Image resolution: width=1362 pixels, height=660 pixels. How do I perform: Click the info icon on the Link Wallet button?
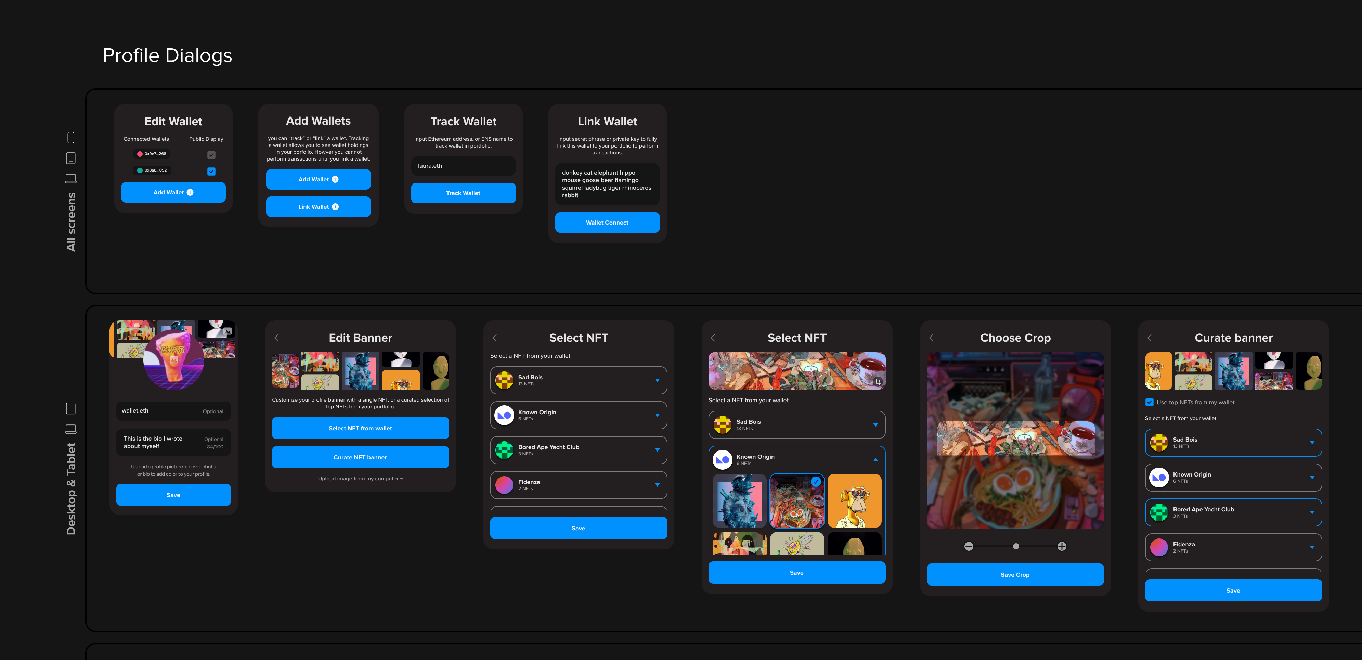pyautogui.click(x=335, y=207)
